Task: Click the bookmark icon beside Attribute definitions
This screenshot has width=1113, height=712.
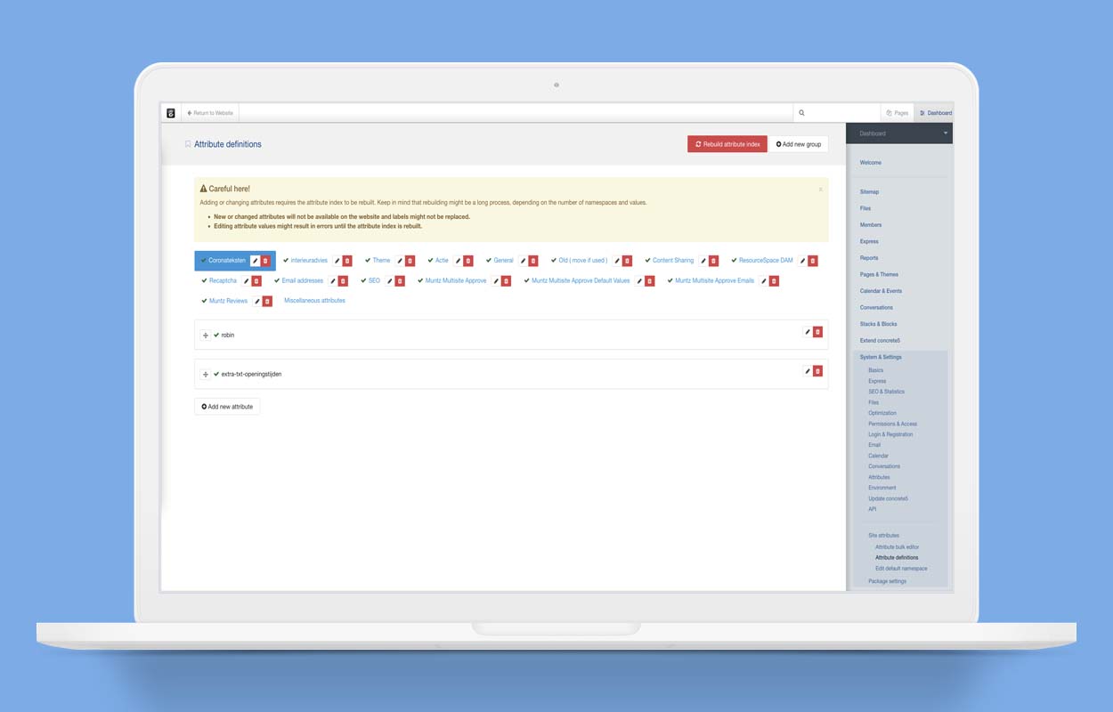Action: (188, 144)
